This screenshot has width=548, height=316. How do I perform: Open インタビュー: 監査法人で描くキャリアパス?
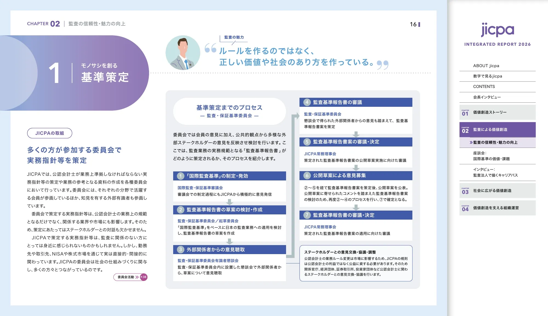tap(497, 173)
